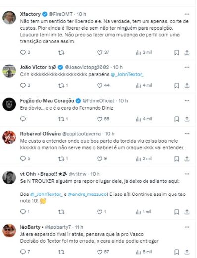Viewport: 197px width, 258px height.
Task: Bookmark the Xfactory tweet
Action: [177, 53]
